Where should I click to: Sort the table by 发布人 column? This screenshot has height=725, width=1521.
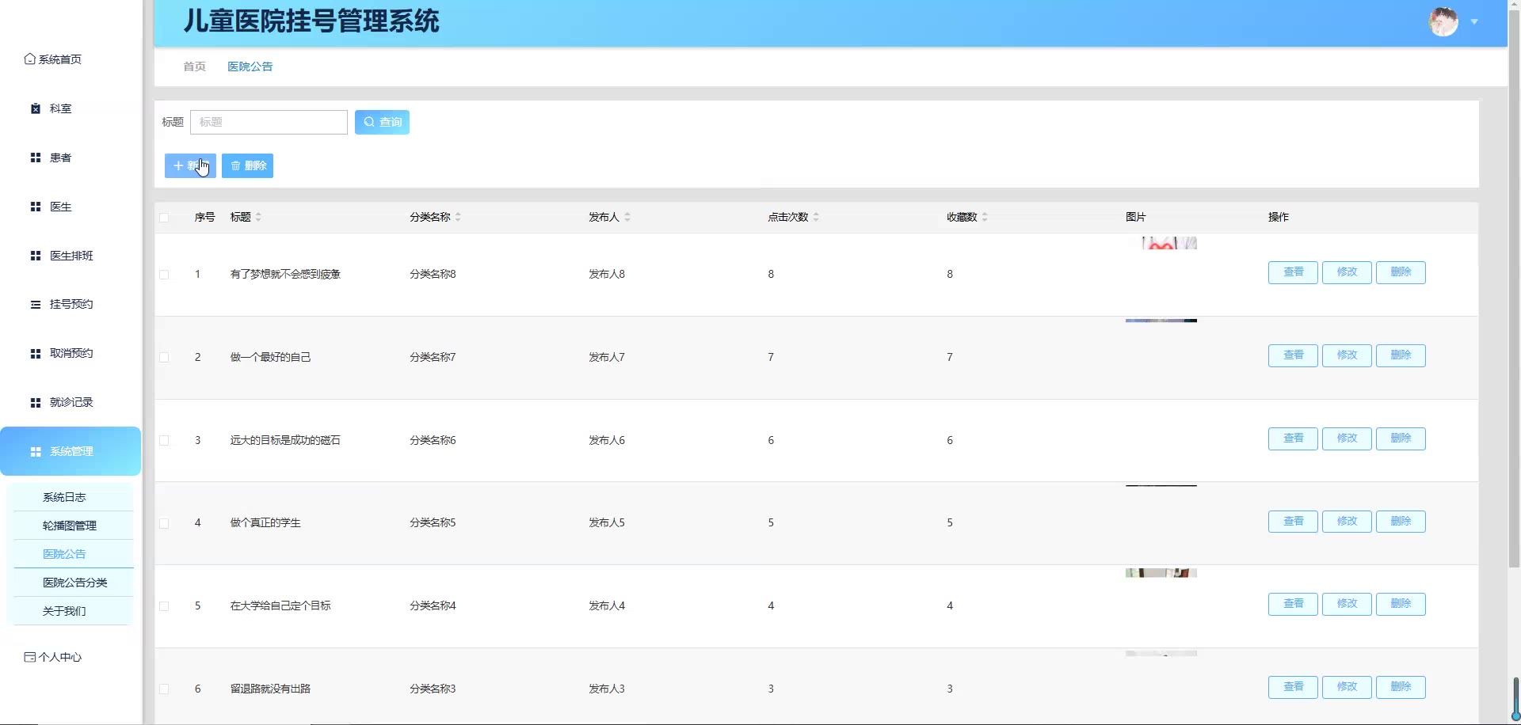(x=627, y=217)
